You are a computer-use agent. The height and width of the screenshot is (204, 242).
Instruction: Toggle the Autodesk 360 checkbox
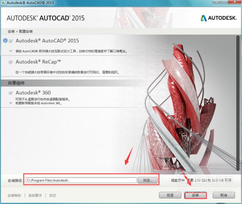pyautogui.click(x=11, y=93)
